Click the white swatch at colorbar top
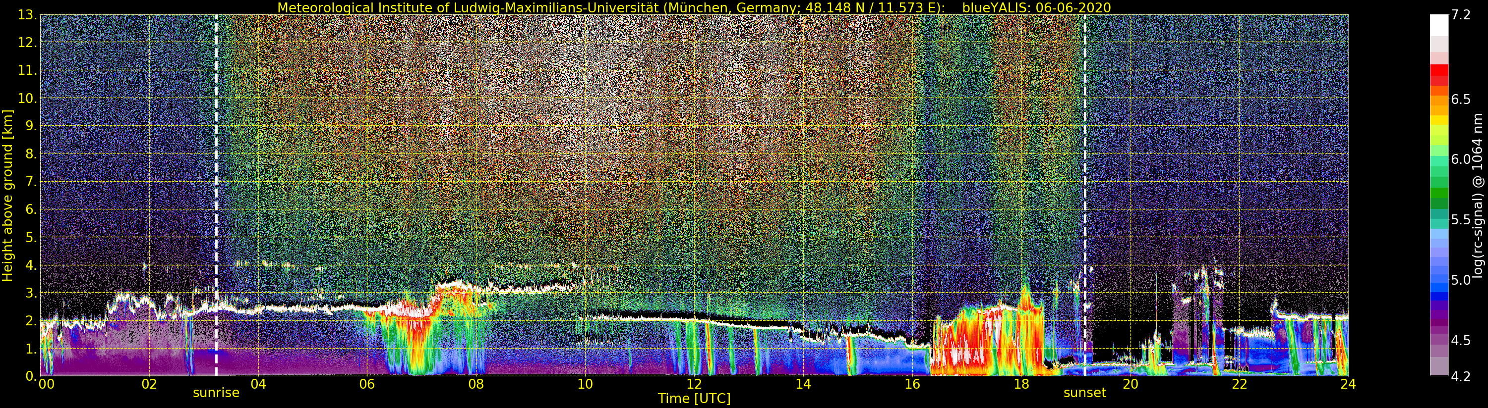Image resolution: width=1488 pixels, height=408 pixels. [x=1439, y=25]
